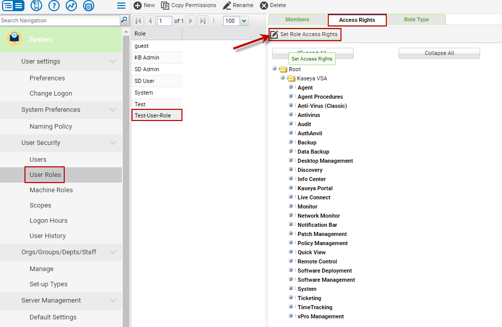Go to next page of roles

click(191, 21)
